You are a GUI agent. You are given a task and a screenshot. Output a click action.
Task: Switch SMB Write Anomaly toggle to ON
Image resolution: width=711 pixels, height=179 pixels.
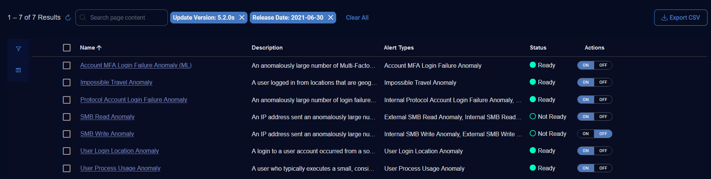pyautogui.click(x=586, y=134)
